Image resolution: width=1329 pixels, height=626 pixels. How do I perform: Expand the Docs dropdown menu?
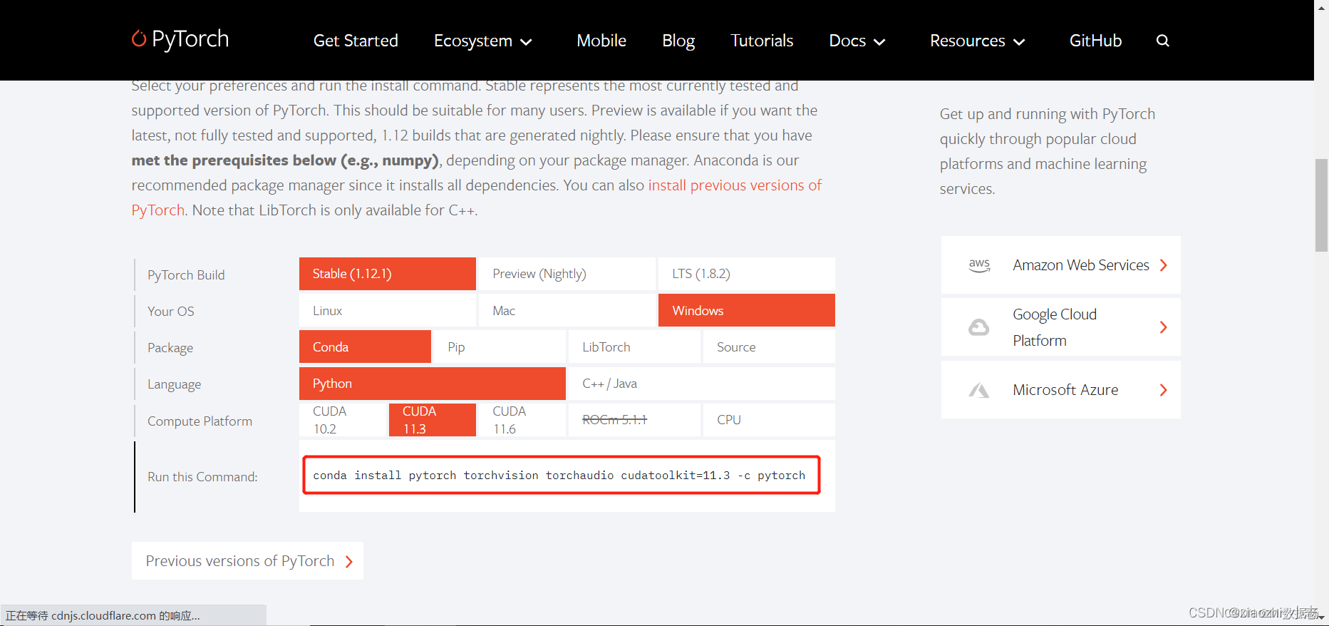coord(857,41)
